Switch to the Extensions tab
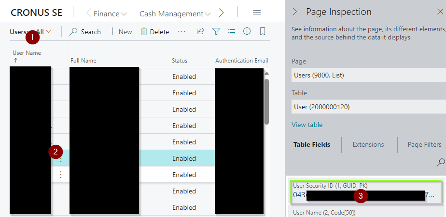The height and width of the screenshot is (217, 446). (368, 144)
